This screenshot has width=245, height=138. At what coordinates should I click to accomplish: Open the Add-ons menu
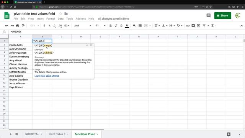pos(81,19)
